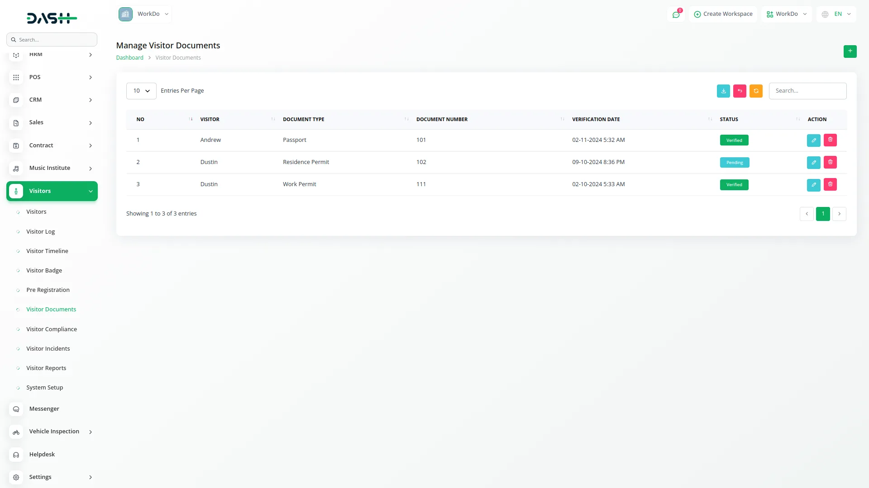Open the entries per page dropdown

(x=141, y=91)
